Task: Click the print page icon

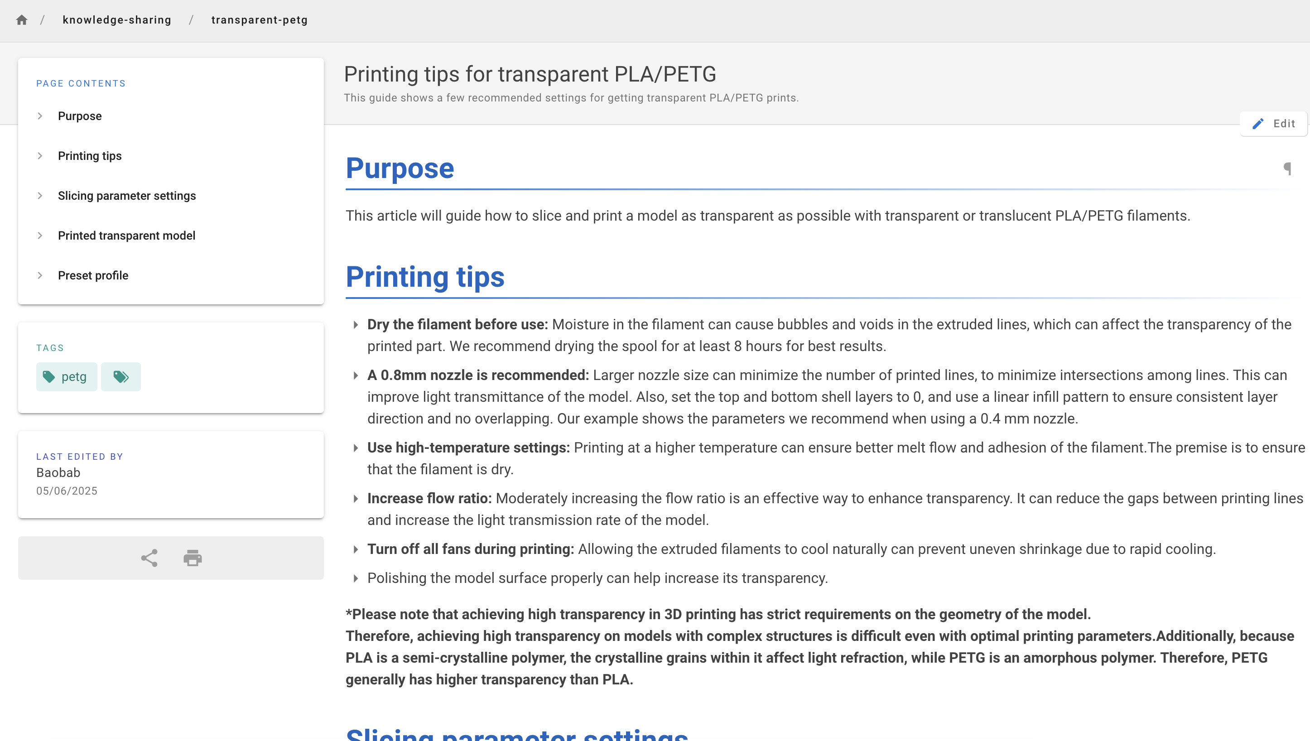Action: [x=193, y=558]
